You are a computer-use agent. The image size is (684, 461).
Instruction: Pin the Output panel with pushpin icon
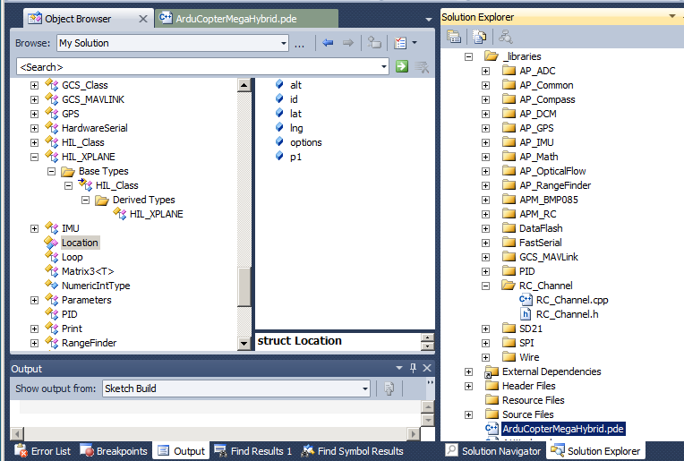(413, 368)
